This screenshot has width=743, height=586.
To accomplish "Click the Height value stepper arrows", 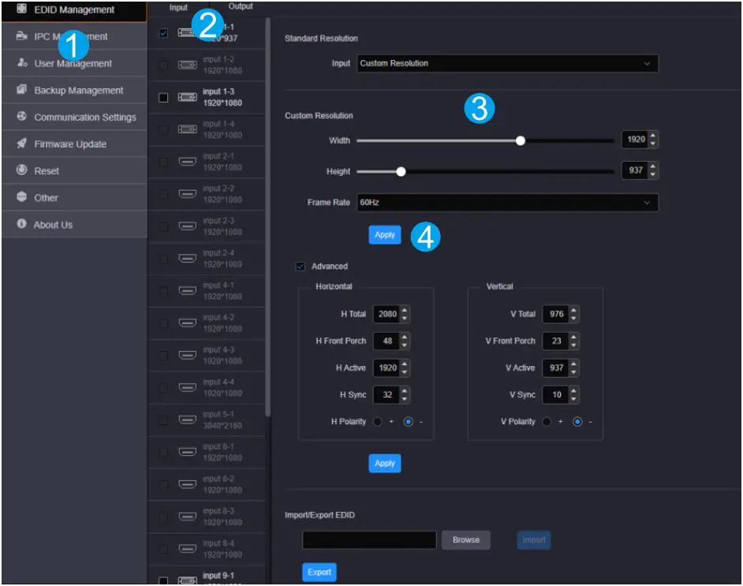I will pos(653,170).
